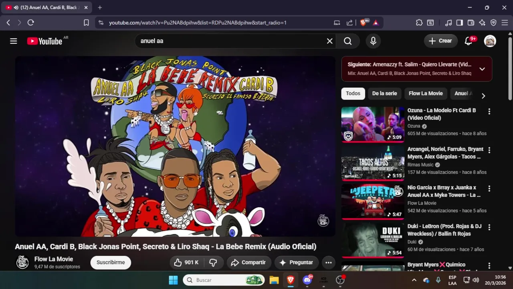The image size is (513, 289).
Task: Clear the search text with X
Action: 329,41
